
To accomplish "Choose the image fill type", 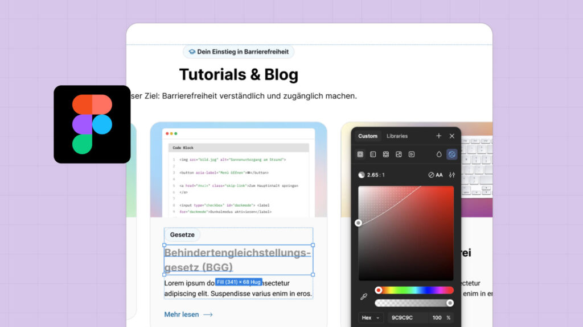I will pos(399,154).
